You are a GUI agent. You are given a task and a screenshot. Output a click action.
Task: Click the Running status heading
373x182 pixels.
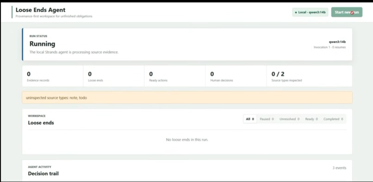tap(42, 44)
